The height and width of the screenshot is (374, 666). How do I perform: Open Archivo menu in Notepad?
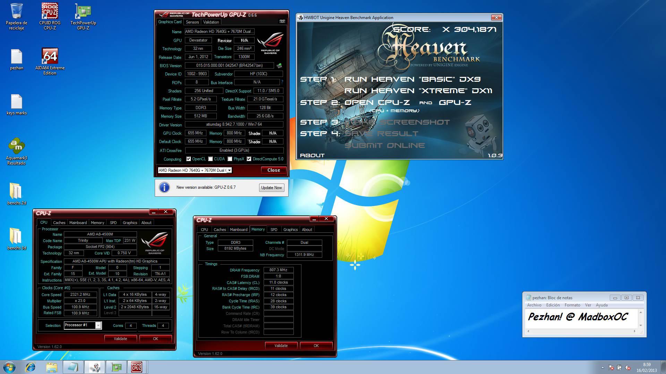(x=534, y=305)
